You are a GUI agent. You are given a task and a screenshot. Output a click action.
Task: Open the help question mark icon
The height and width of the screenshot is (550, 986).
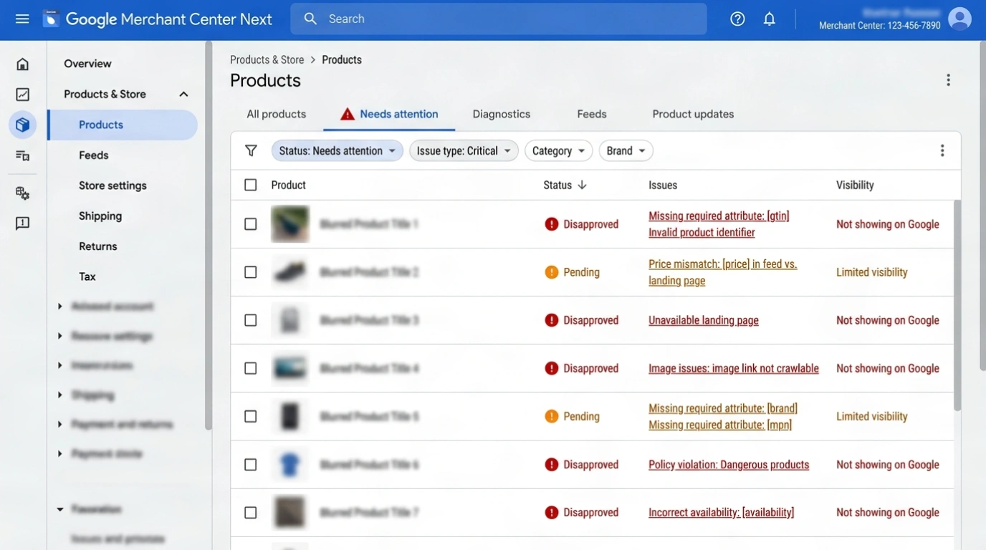click(x=737, y=19)
